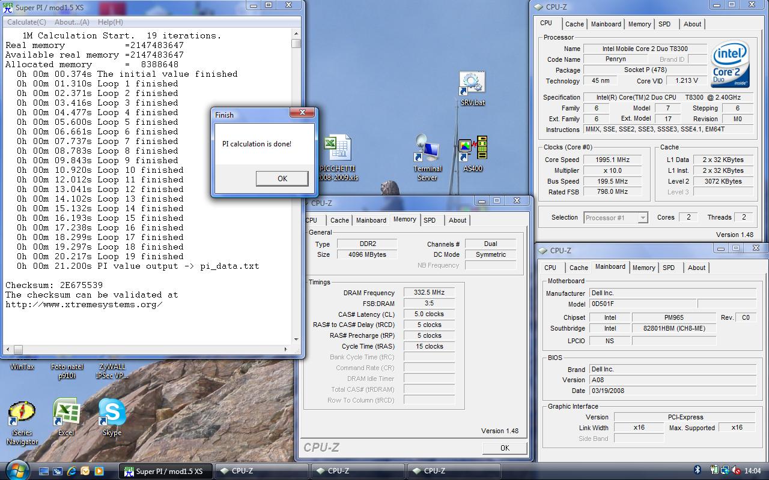Image resolution: width=769 pixels, height=480 pixels.
Task: Open the PICCHETTI 2008-2009.xls file icon
Action: pos(338,158)
